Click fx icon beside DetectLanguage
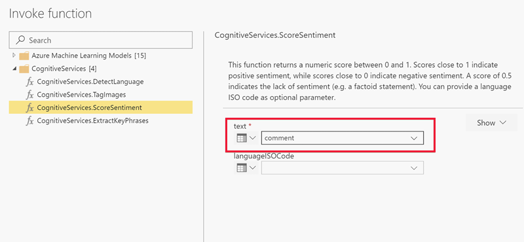524x242 pixels. pos(30,82)
